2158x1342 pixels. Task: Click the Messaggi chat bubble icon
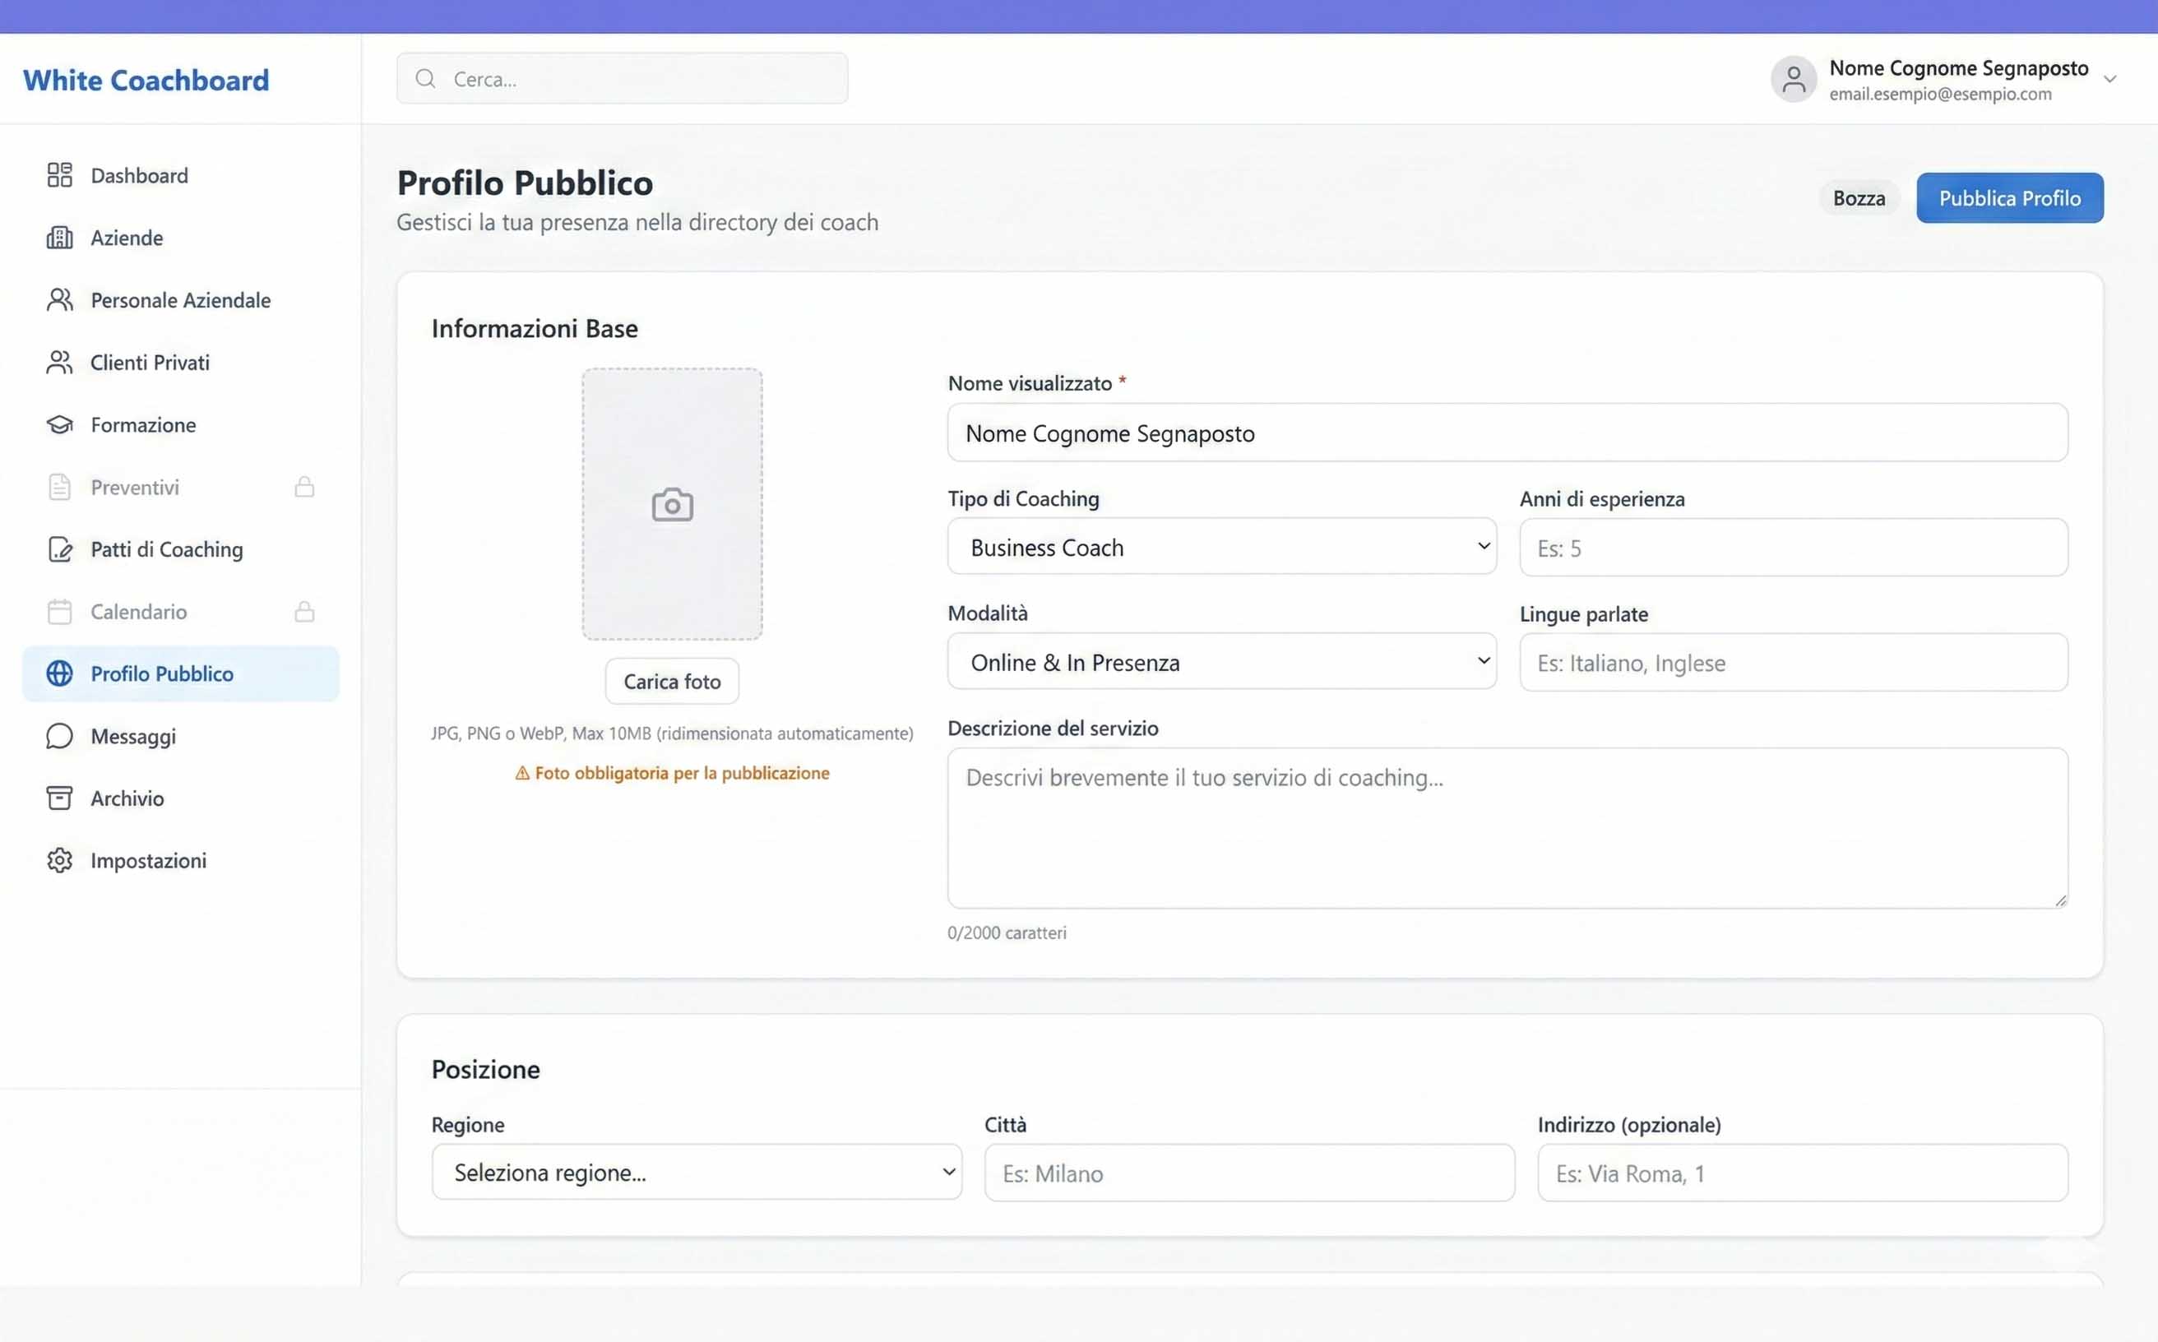[59, 736]
